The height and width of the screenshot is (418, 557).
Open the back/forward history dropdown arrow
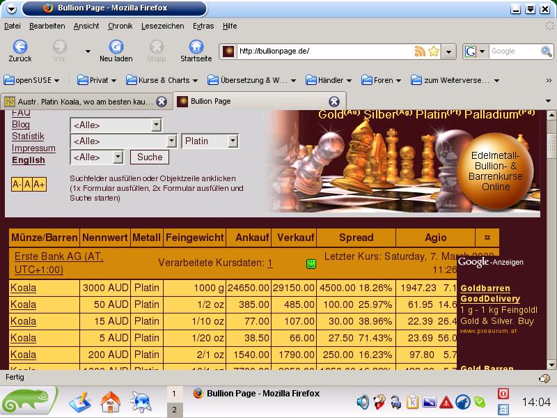tap(88, 52)
